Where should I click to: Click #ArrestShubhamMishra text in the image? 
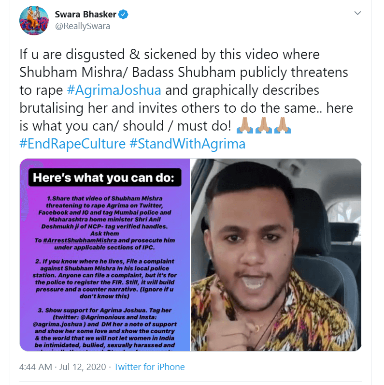80,240
